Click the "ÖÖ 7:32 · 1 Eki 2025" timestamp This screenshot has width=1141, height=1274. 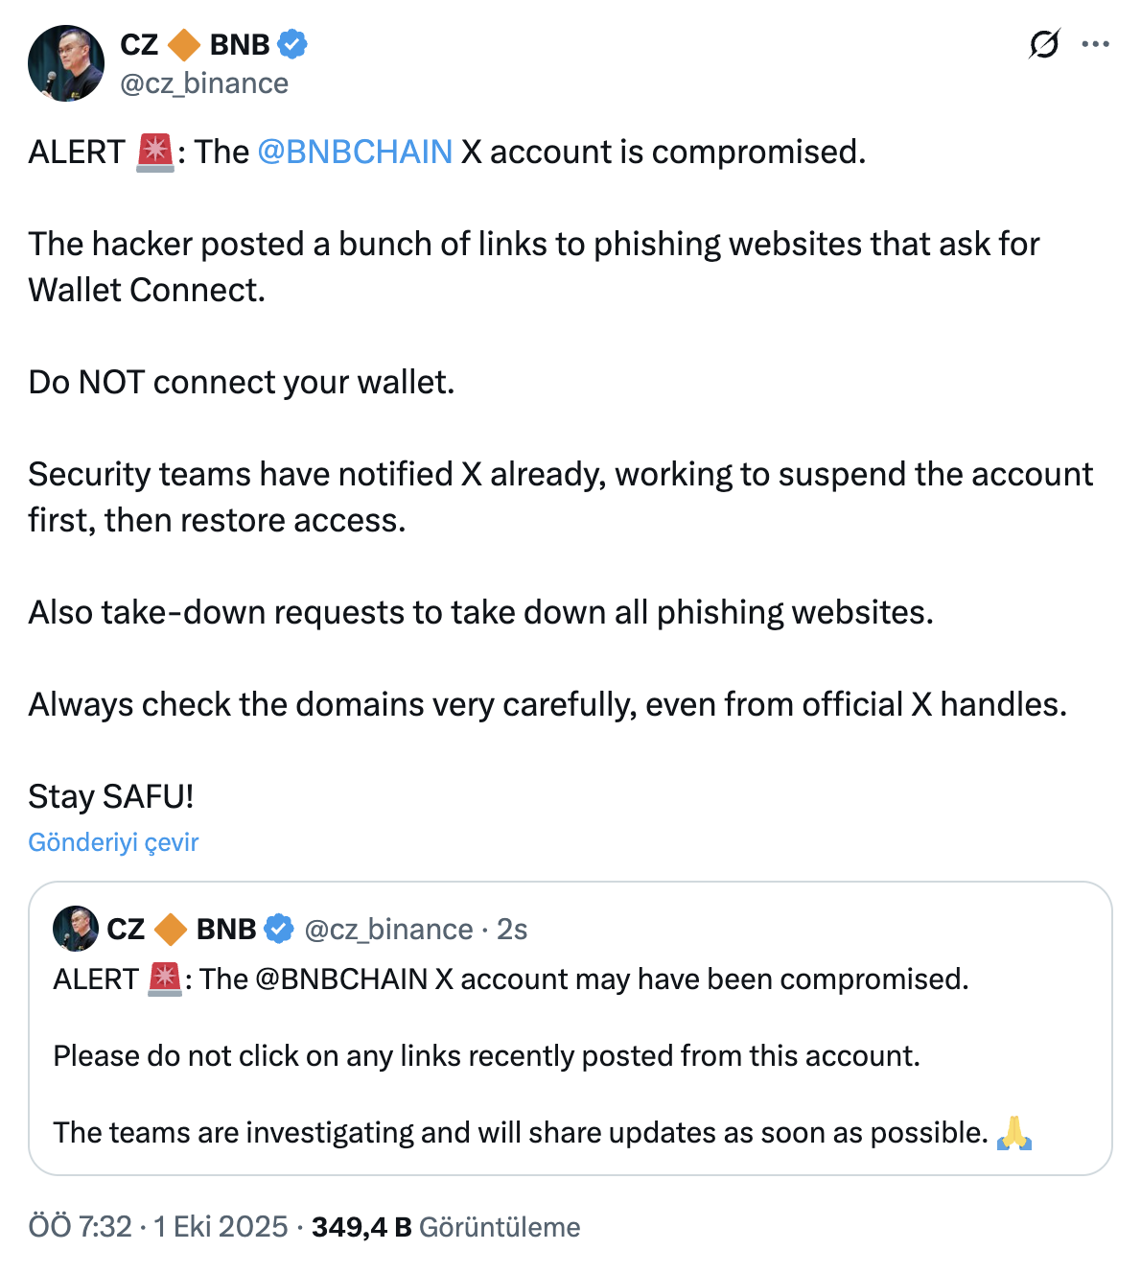click(x=158, y=1227)
